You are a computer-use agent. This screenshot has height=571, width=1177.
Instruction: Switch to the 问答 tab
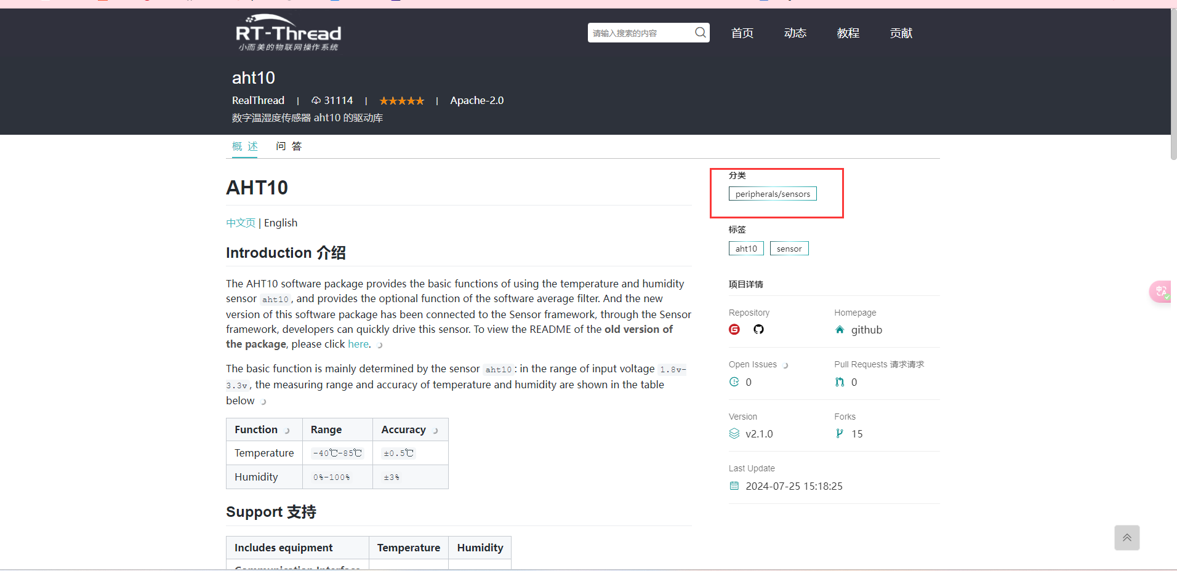tap(289, 146)
